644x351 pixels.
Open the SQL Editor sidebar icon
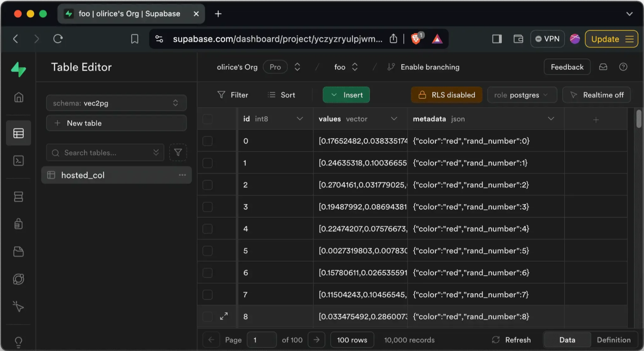pyautogui.click(x=19, y=161)
